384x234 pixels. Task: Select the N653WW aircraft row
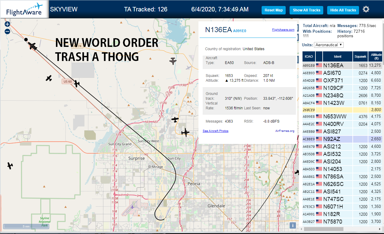click(x=343, y=117)
